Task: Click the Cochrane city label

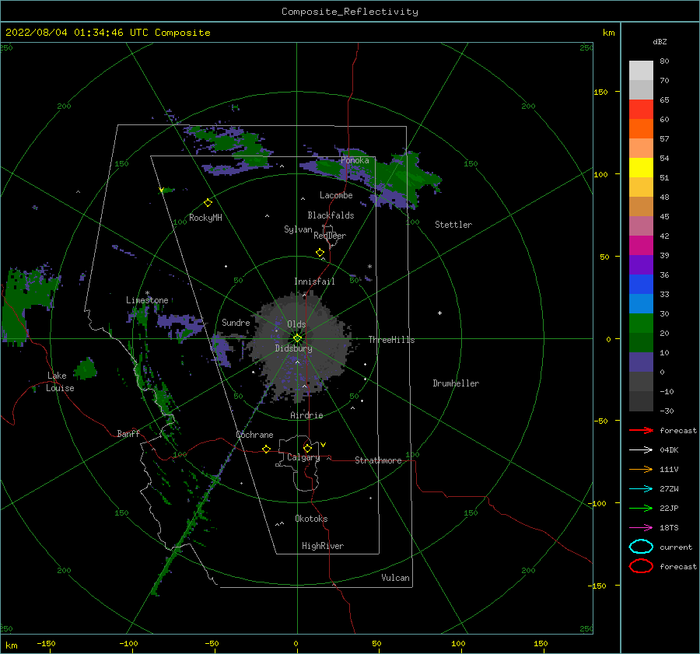Action: click(x=254, y=435)
